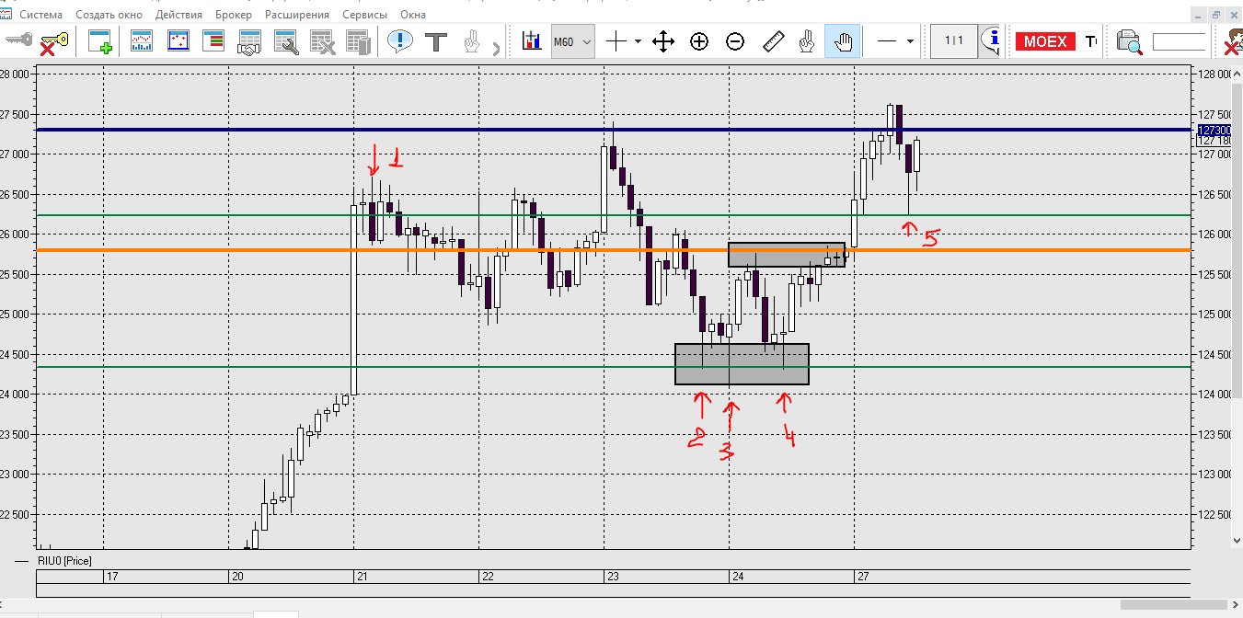This screenshot has width=1243, height=618.
Task: Click the blue-framed red dots table icon
Action: click(178, 41)
